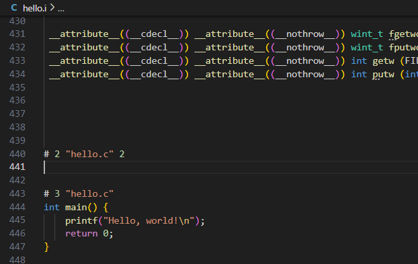
Task: Place cursor on fgetwc declaration name
Action: click(403, 34)
